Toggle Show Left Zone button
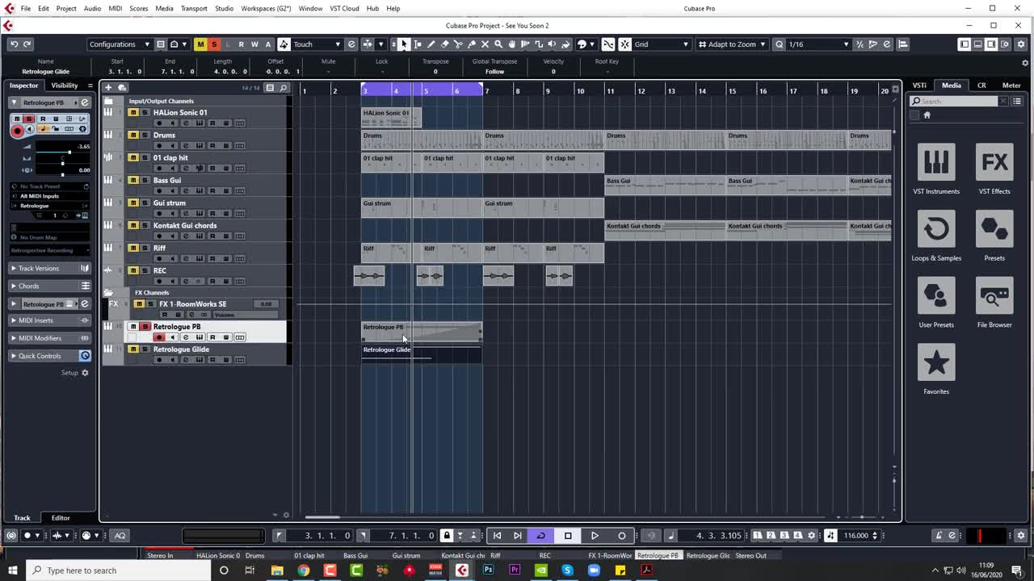 964,44
